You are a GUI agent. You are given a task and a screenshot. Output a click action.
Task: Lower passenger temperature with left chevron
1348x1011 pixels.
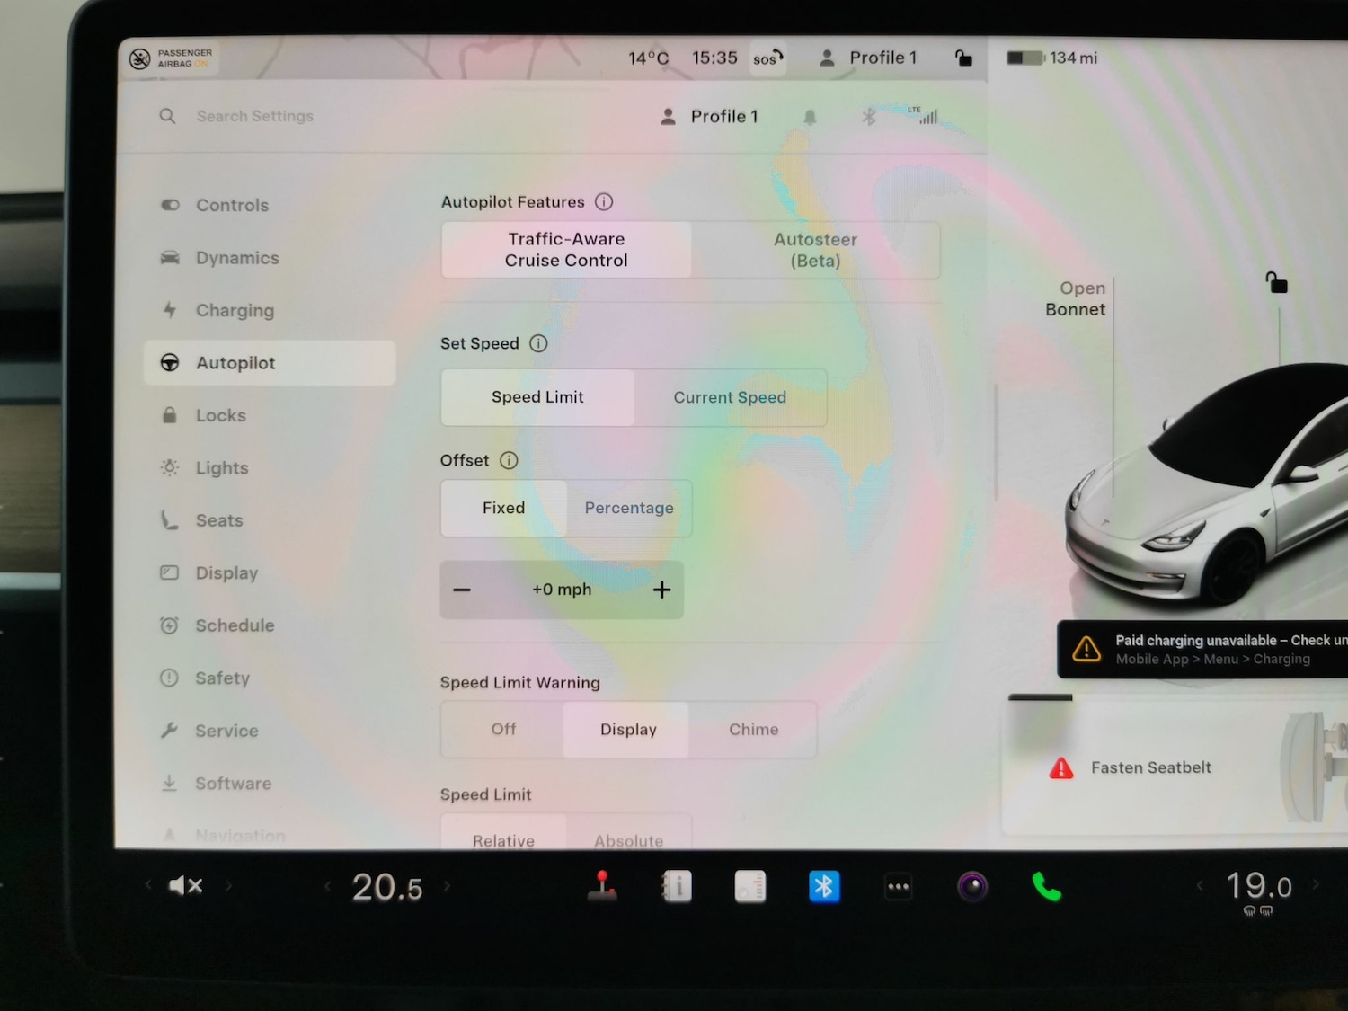point(1200,886)
